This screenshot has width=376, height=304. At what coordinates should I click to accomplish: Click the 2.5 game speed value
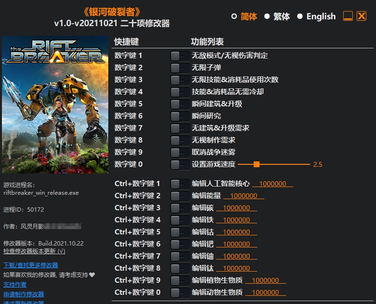click(318, 164)
